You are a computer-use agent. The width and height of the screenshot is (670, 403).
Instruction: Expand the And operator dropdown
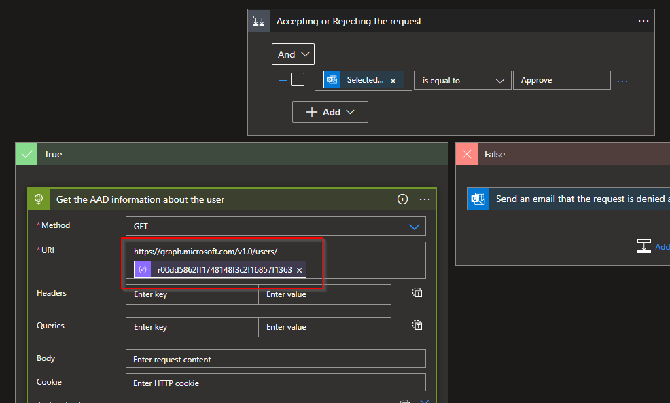click(x=293, y=54)
